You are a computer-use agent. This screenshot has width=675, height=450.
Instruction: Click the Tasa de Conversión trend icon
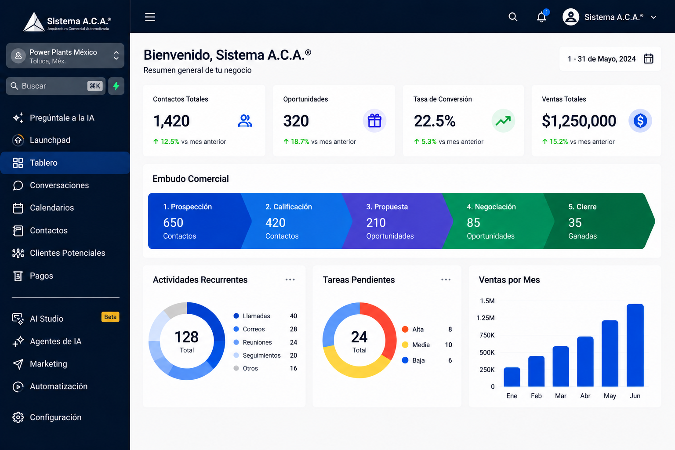pos(503,120)
